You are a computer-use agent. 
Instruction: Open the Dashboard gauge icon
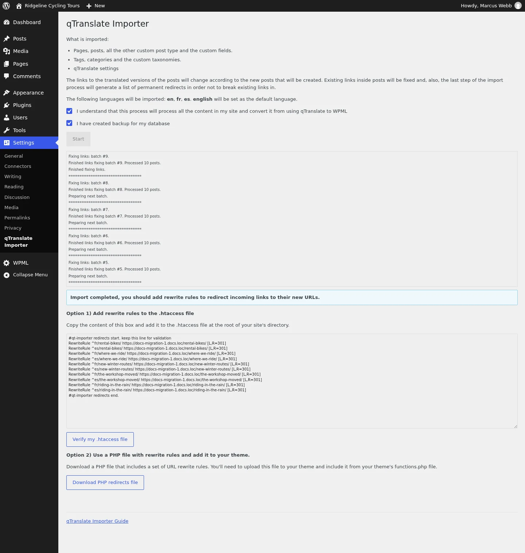click(7, 22)
